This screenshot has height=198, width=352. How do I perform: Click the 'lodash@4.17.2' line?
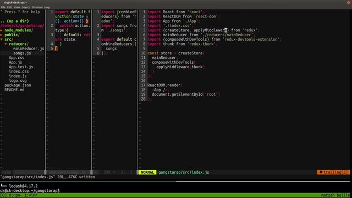click(23, 186)
